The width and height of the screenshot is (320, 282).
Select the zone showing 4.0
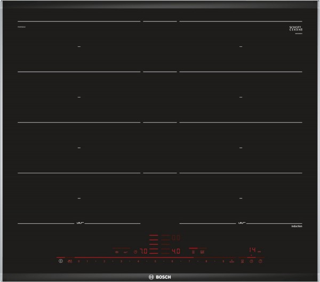(x=176, y=251)
